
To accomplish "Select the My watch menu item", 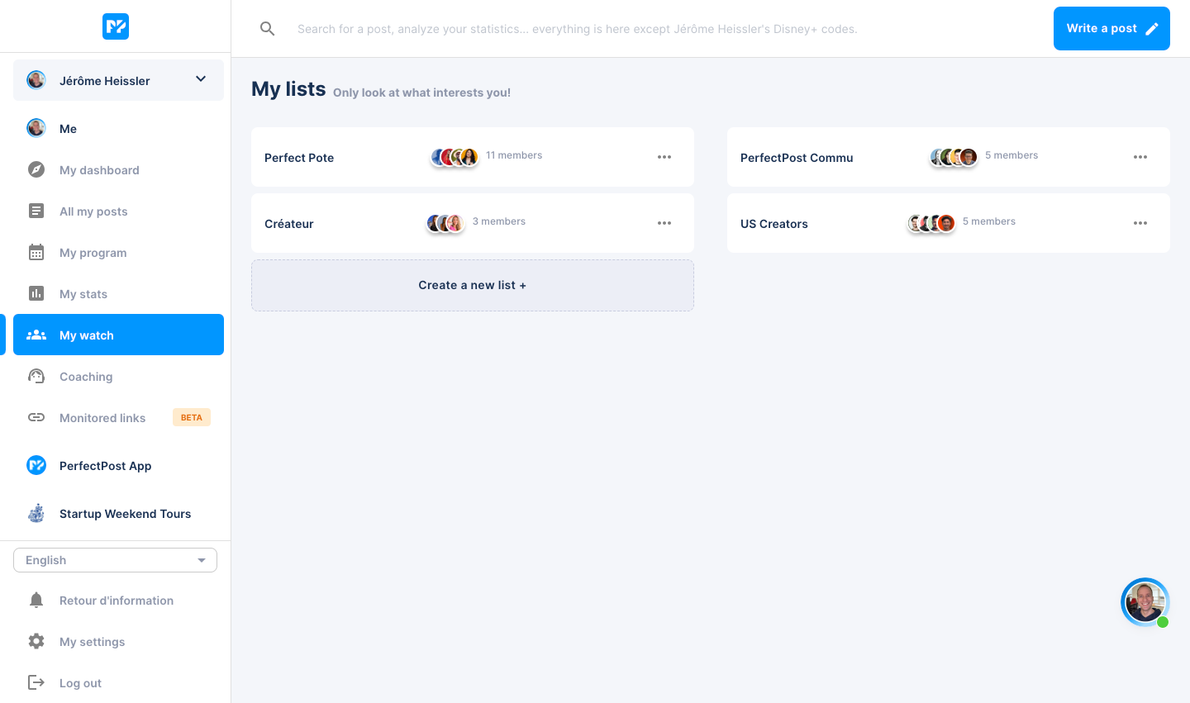I will pyautogui.click(x=118, y=335).
